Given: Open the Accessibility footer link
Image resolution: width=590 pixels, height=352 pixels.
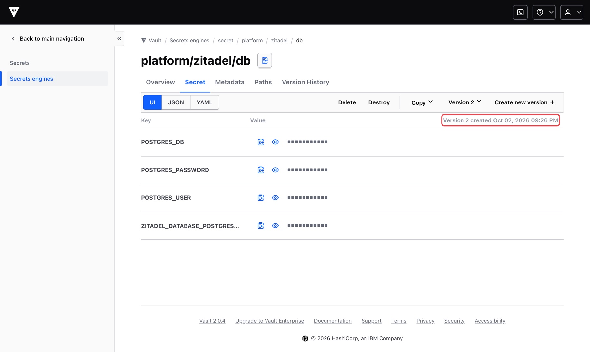Looking at the screenshot, I should click(490, 321).
